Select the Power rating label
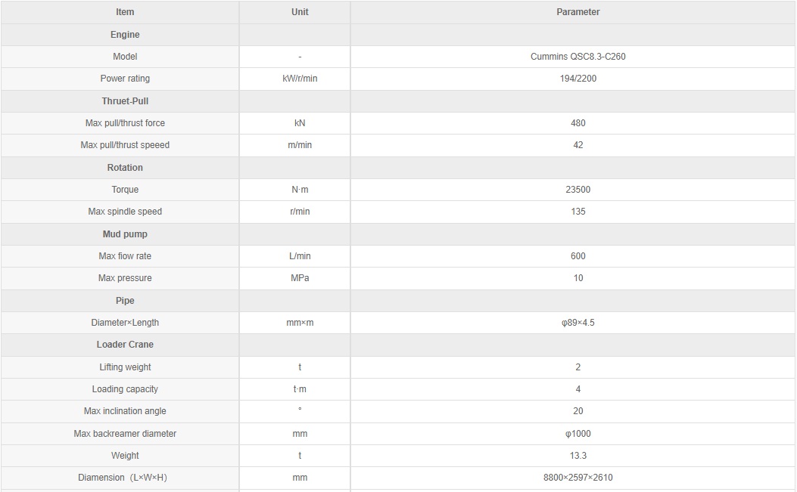Viewport: 797px width, 492px height. pos(125,79)
